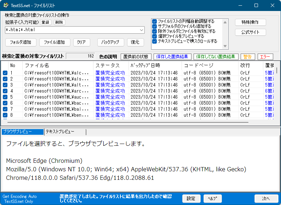Sort by the コードページ column header
Screen dimensions: 281x205
(x=210, y=66)
